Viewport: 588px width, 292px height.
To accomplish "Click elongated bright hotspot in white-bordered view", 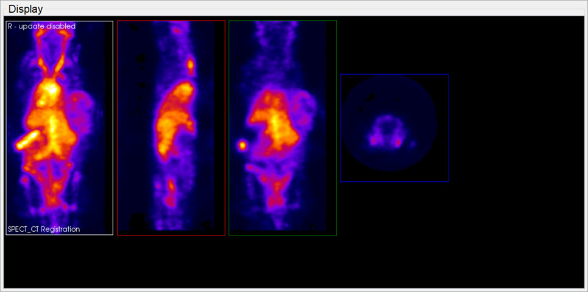I will pos(29,139).
